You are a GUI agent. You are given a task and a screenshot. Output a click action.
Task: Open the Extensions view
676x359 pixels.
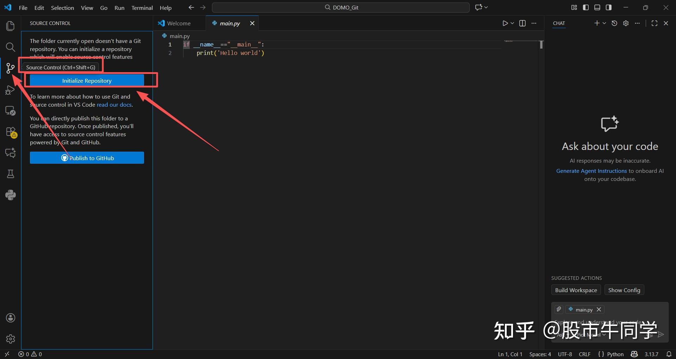(10, 132)
